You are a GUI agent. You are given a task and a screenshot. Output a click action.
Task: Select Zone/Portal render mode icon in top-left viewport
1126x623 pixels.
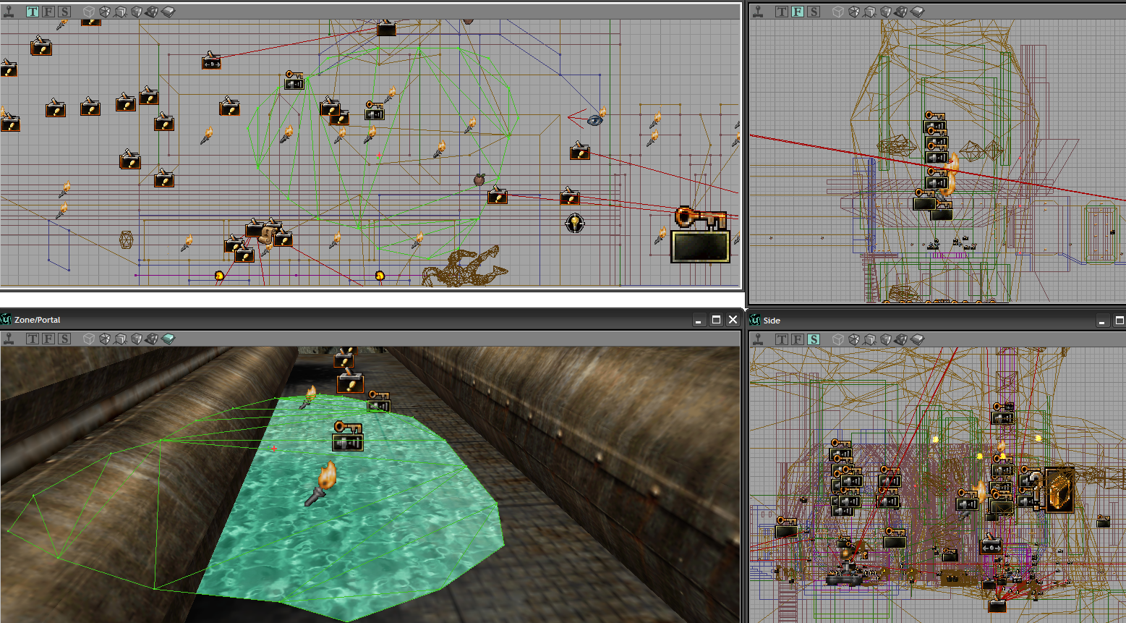(168, 12)
